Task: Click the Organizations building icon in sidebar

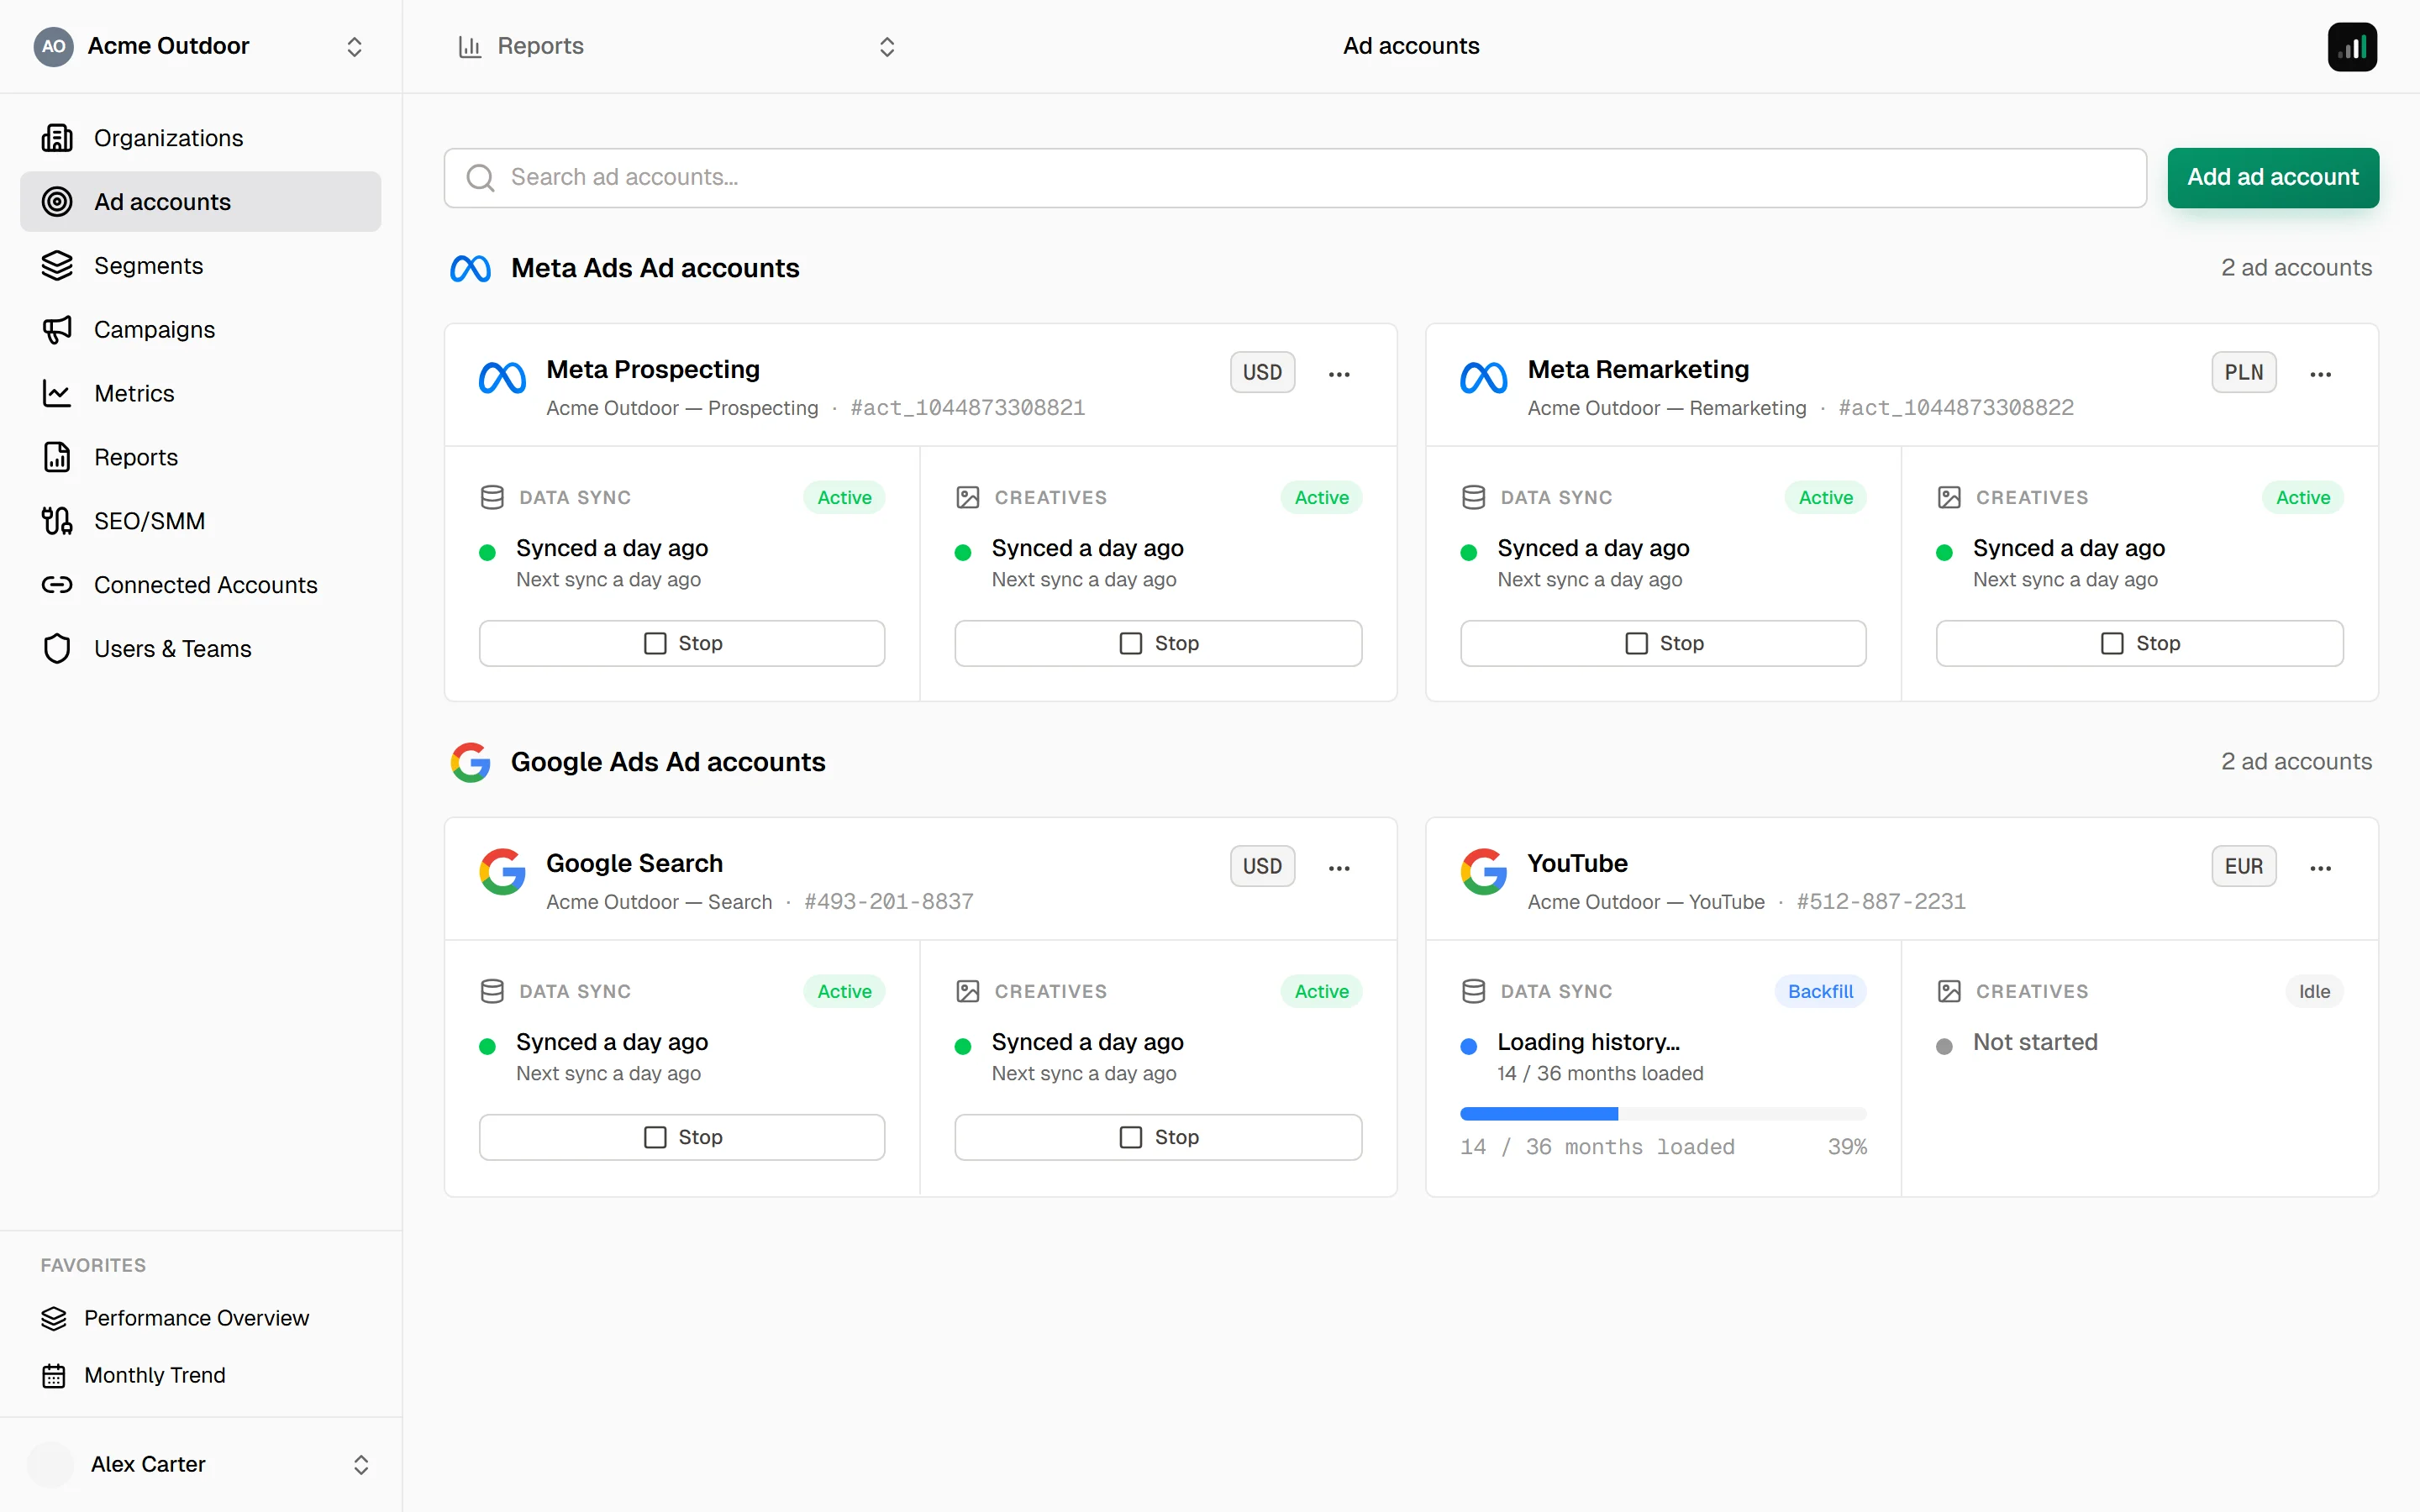Action: click(x=57, y=138)
